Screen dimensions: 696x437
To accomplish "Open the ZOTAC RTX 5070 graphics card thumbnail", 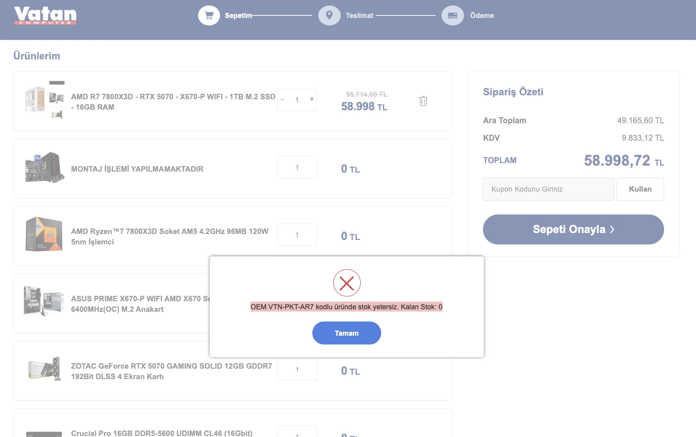I will click(44, 369).
